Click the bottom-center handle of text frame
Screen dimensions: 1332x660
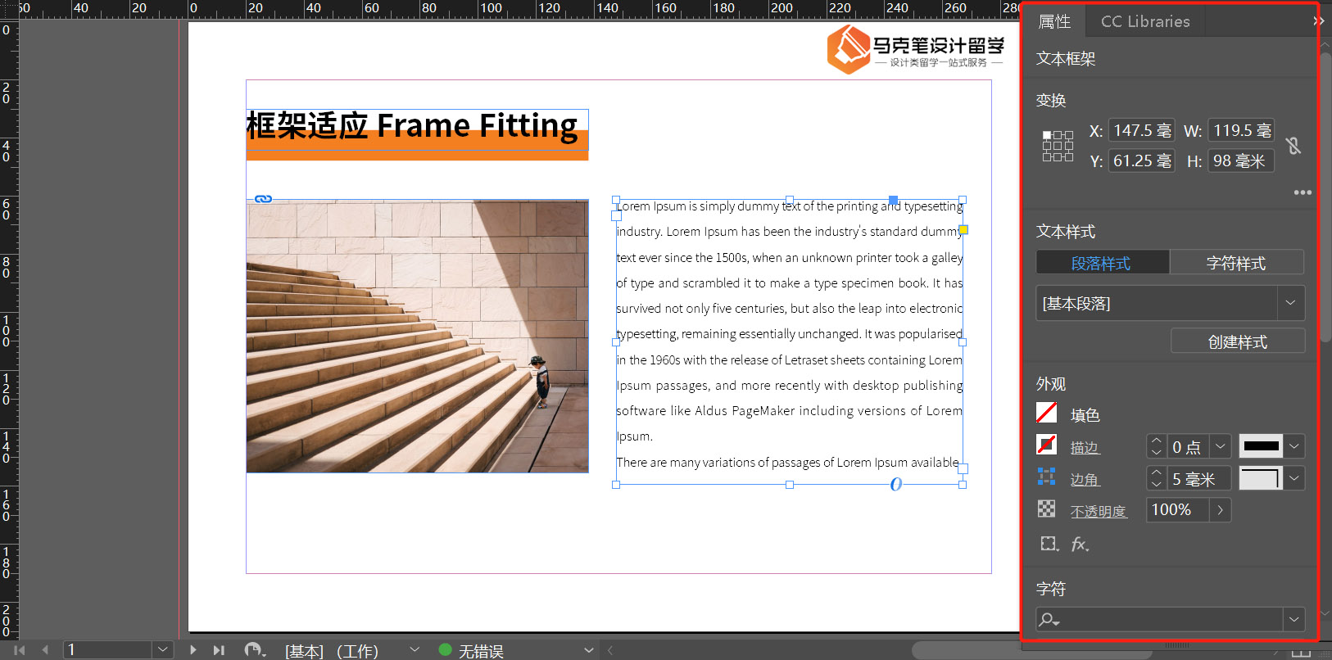point(790,485)
